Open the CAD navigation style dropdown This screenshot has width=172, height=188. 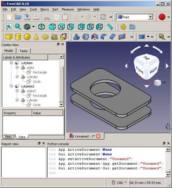tap(126, 182)
